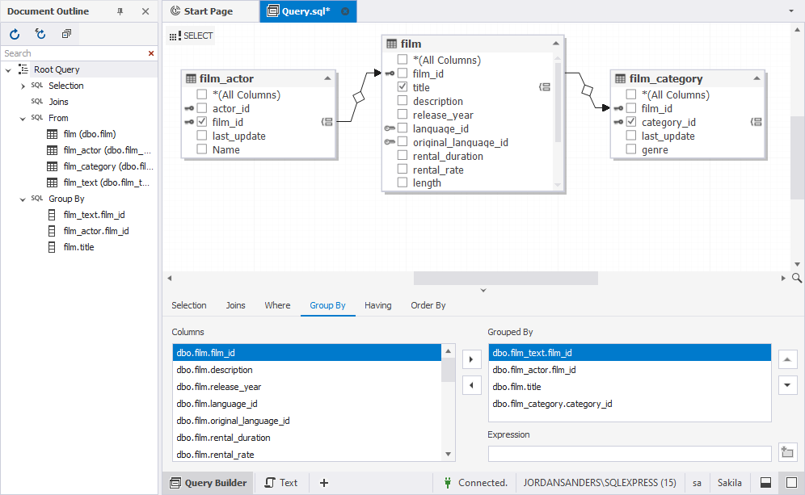Move grouped column down
The height and width of the screenshot is (495, 805).
pos(787,385)
